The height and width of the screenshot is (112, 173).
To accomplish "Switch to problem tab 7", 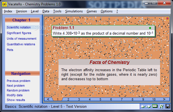I will pyautogui.click(x=122, y=99).
